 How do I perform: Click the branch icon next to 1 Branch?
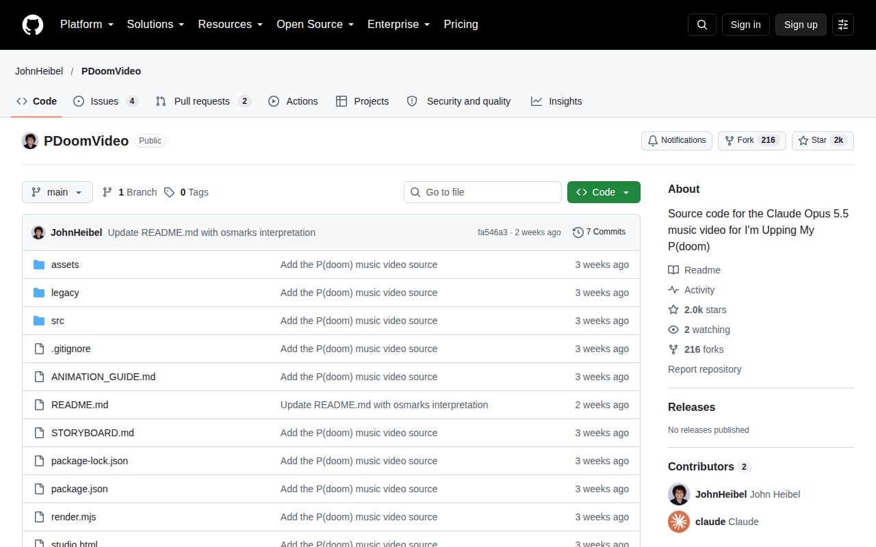tap(107, 192)
